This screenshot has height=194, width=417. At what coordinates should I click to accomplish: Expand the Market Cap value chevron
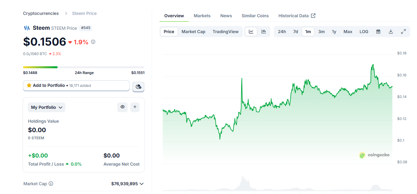[142, 184]
